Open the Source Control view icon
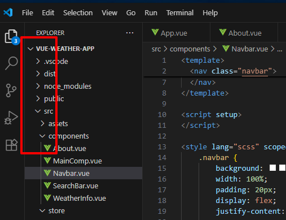 [x=11, y=90]
